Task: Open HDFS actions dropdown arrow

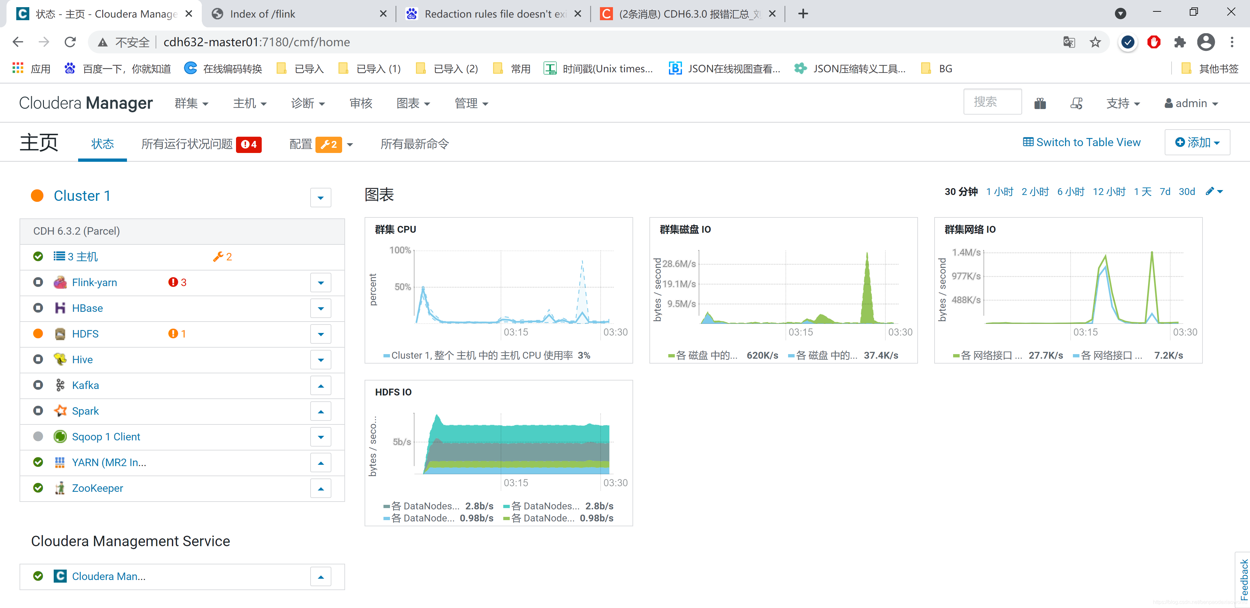Action: [x=321, y=334]
